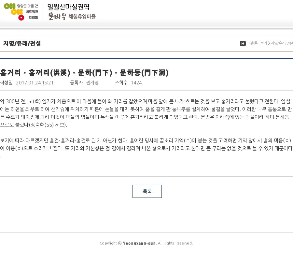Click the 지명/유래/전설 page heading
This screenshot has width=293, height=265.
(x=22, y=43)
